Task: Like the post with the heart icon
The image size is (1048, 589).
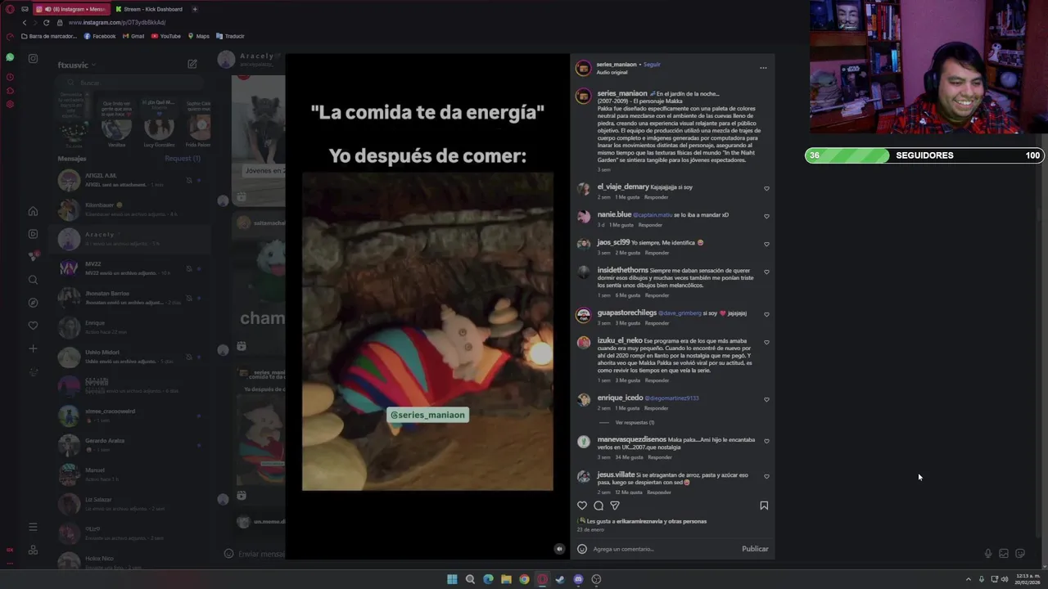Action: coord(582,506)
